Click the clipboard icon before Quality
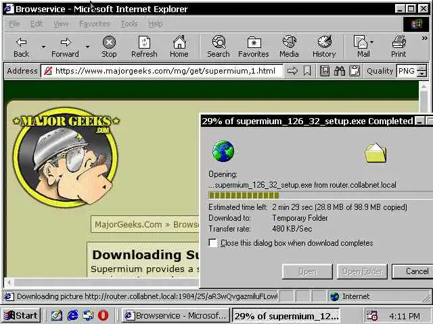The width and height of the screenshot is (433, 324). [x=355, y=71]
